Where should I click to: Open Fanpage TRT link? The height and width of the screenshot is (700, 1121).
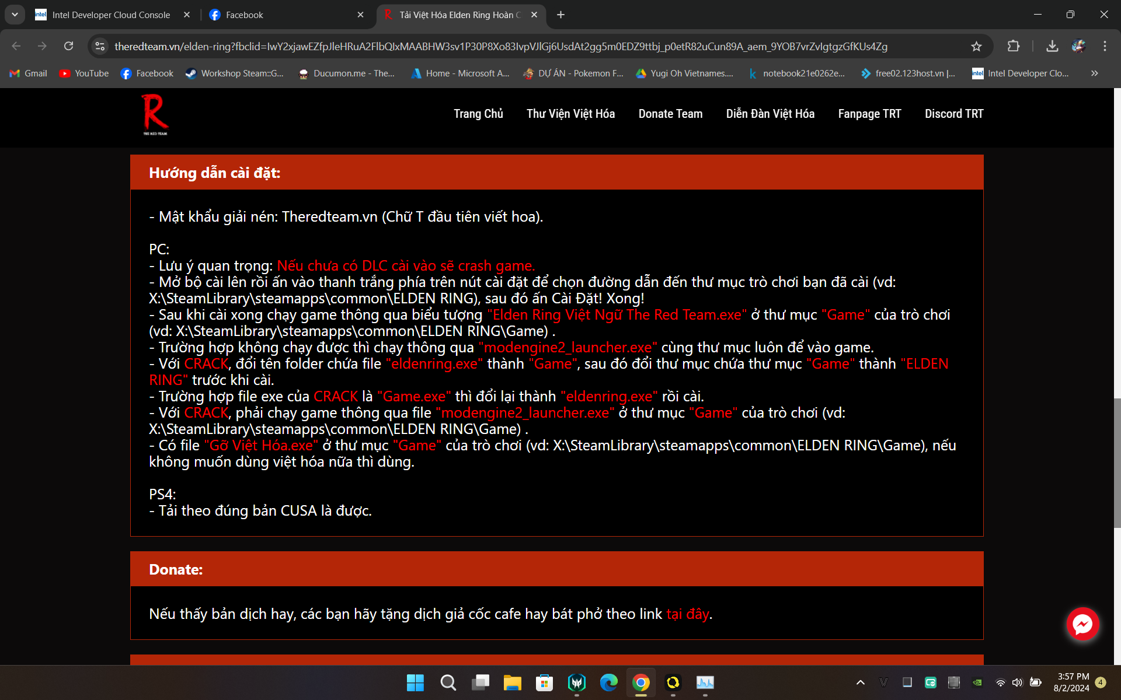click(869, 114)
